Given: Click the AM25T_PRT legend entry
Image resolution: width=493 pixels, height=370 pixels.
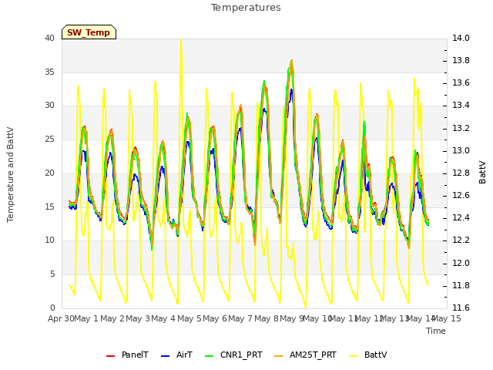Looking at the screenshot, I should [305, 355].
